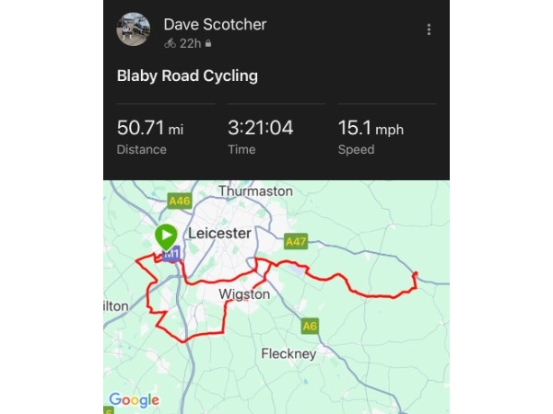Open the Blaby Road Cycling activity title

click(187, 75)
